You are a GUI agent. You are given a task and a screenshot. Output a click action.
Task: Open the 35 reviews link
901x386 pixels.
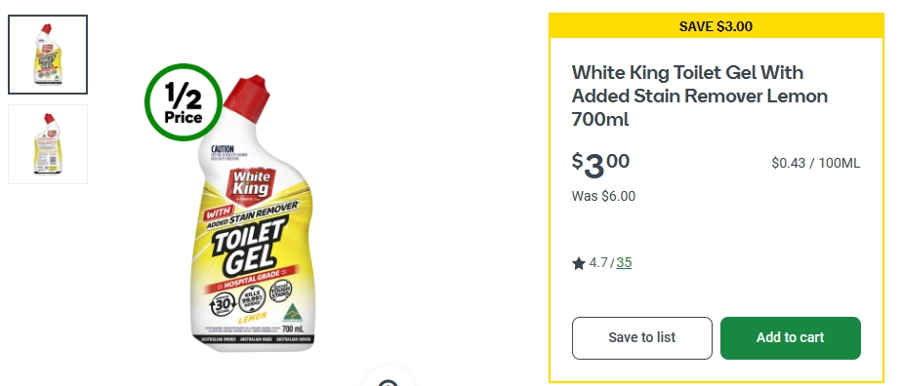[624, 262]
